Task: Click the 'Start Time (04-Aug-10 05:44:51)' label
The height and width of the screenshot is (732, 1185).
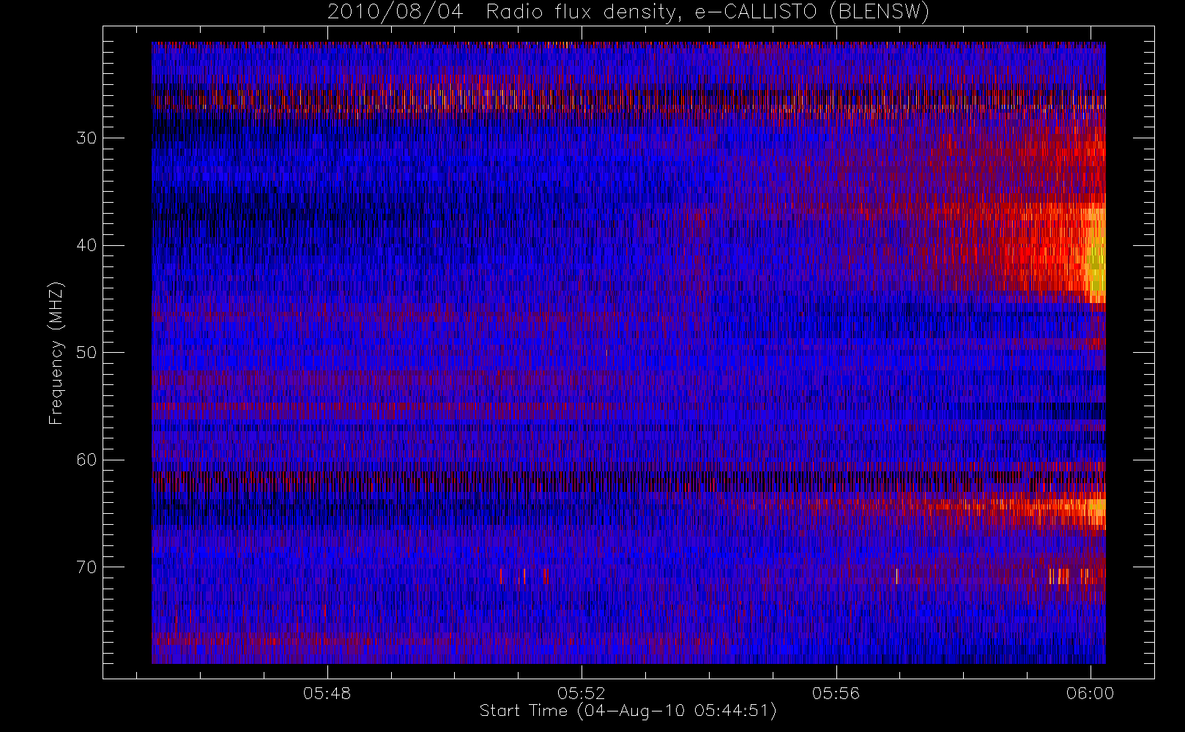Action: (x=628, y=711)
